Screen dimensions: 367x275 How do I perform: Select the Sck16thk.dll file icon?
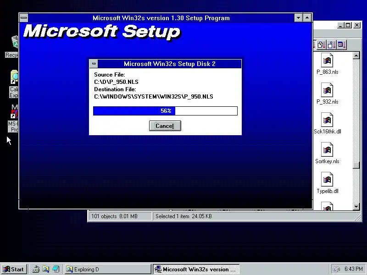tap(327, 120)
